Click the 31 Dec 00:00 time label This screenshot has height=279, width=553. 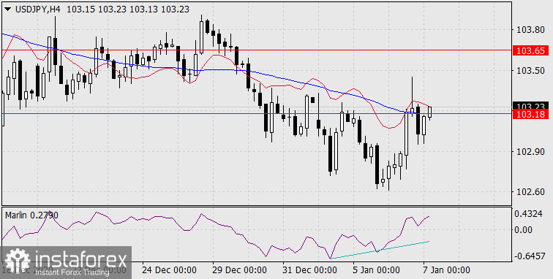[x=309, y=270]
